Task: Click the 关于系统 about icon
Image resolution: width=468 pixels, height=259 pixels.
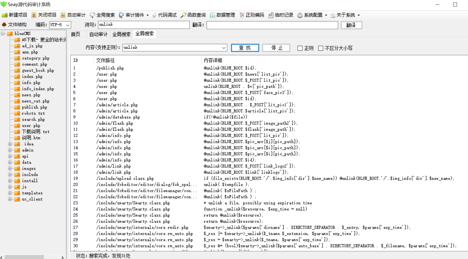Action: point(333,15)
